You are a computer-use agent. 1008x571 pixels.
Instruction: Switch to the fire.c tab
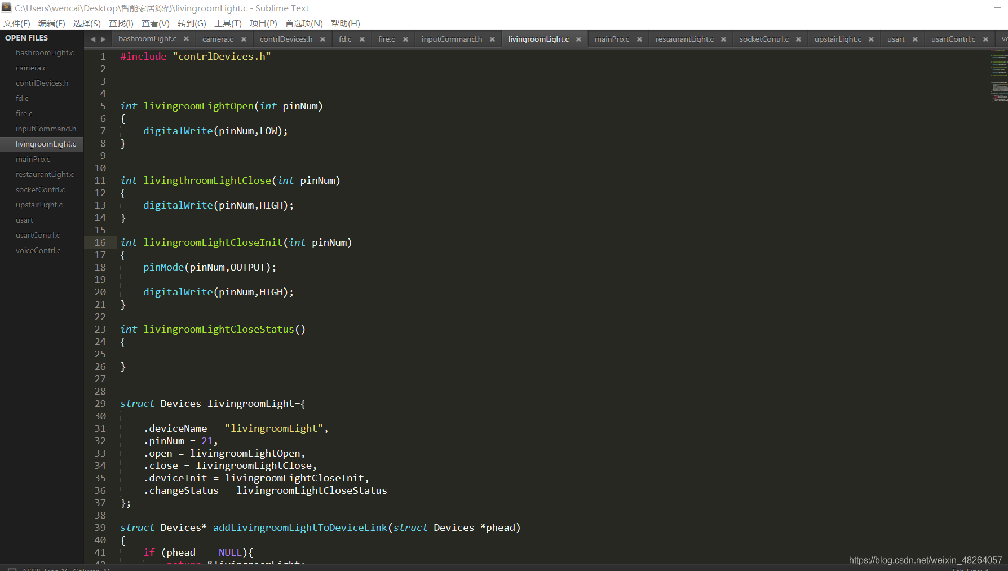[386, 39]
